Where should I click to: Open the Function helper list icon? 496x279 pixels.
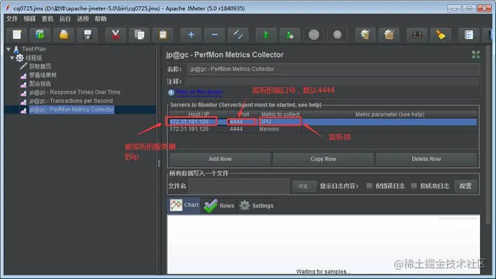pyautogui.click(x=469, y=34)
